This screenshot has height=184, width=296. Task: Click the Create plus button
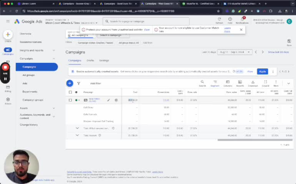point(8,35)
